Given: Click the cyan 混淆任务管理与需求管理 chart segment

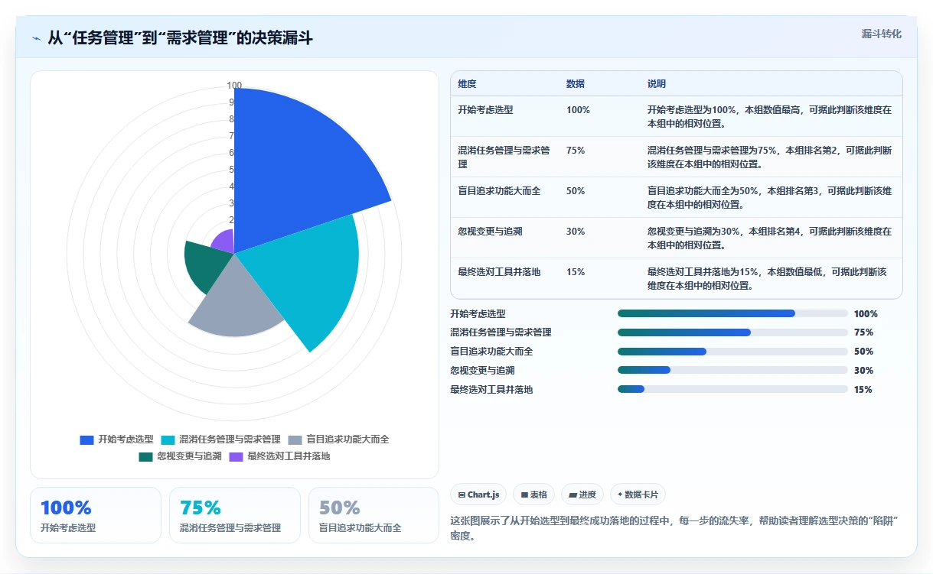Looking at the screenshot, I should (x=306, y=275).
